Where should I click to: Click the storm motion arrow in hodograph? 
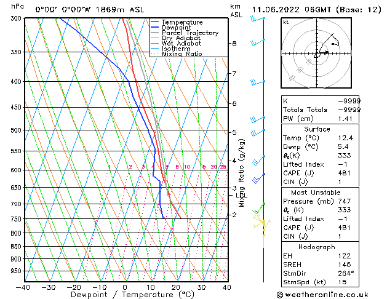(324, 52)
